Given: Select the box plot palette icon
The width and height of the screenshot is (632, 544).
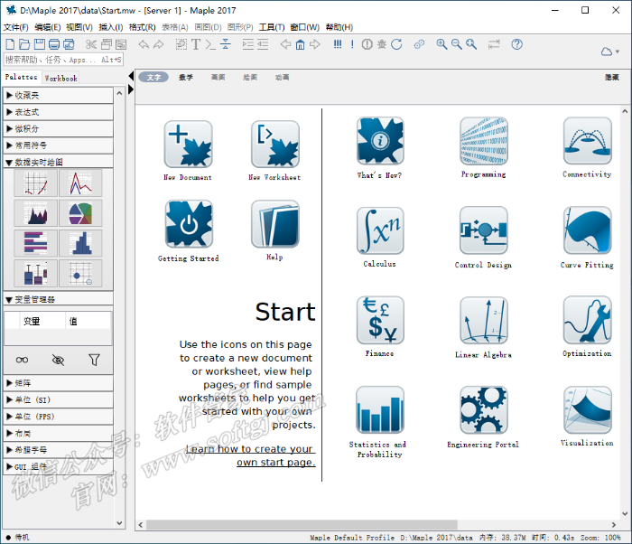Looking at the screenshot, I should [x=35, y=273].
